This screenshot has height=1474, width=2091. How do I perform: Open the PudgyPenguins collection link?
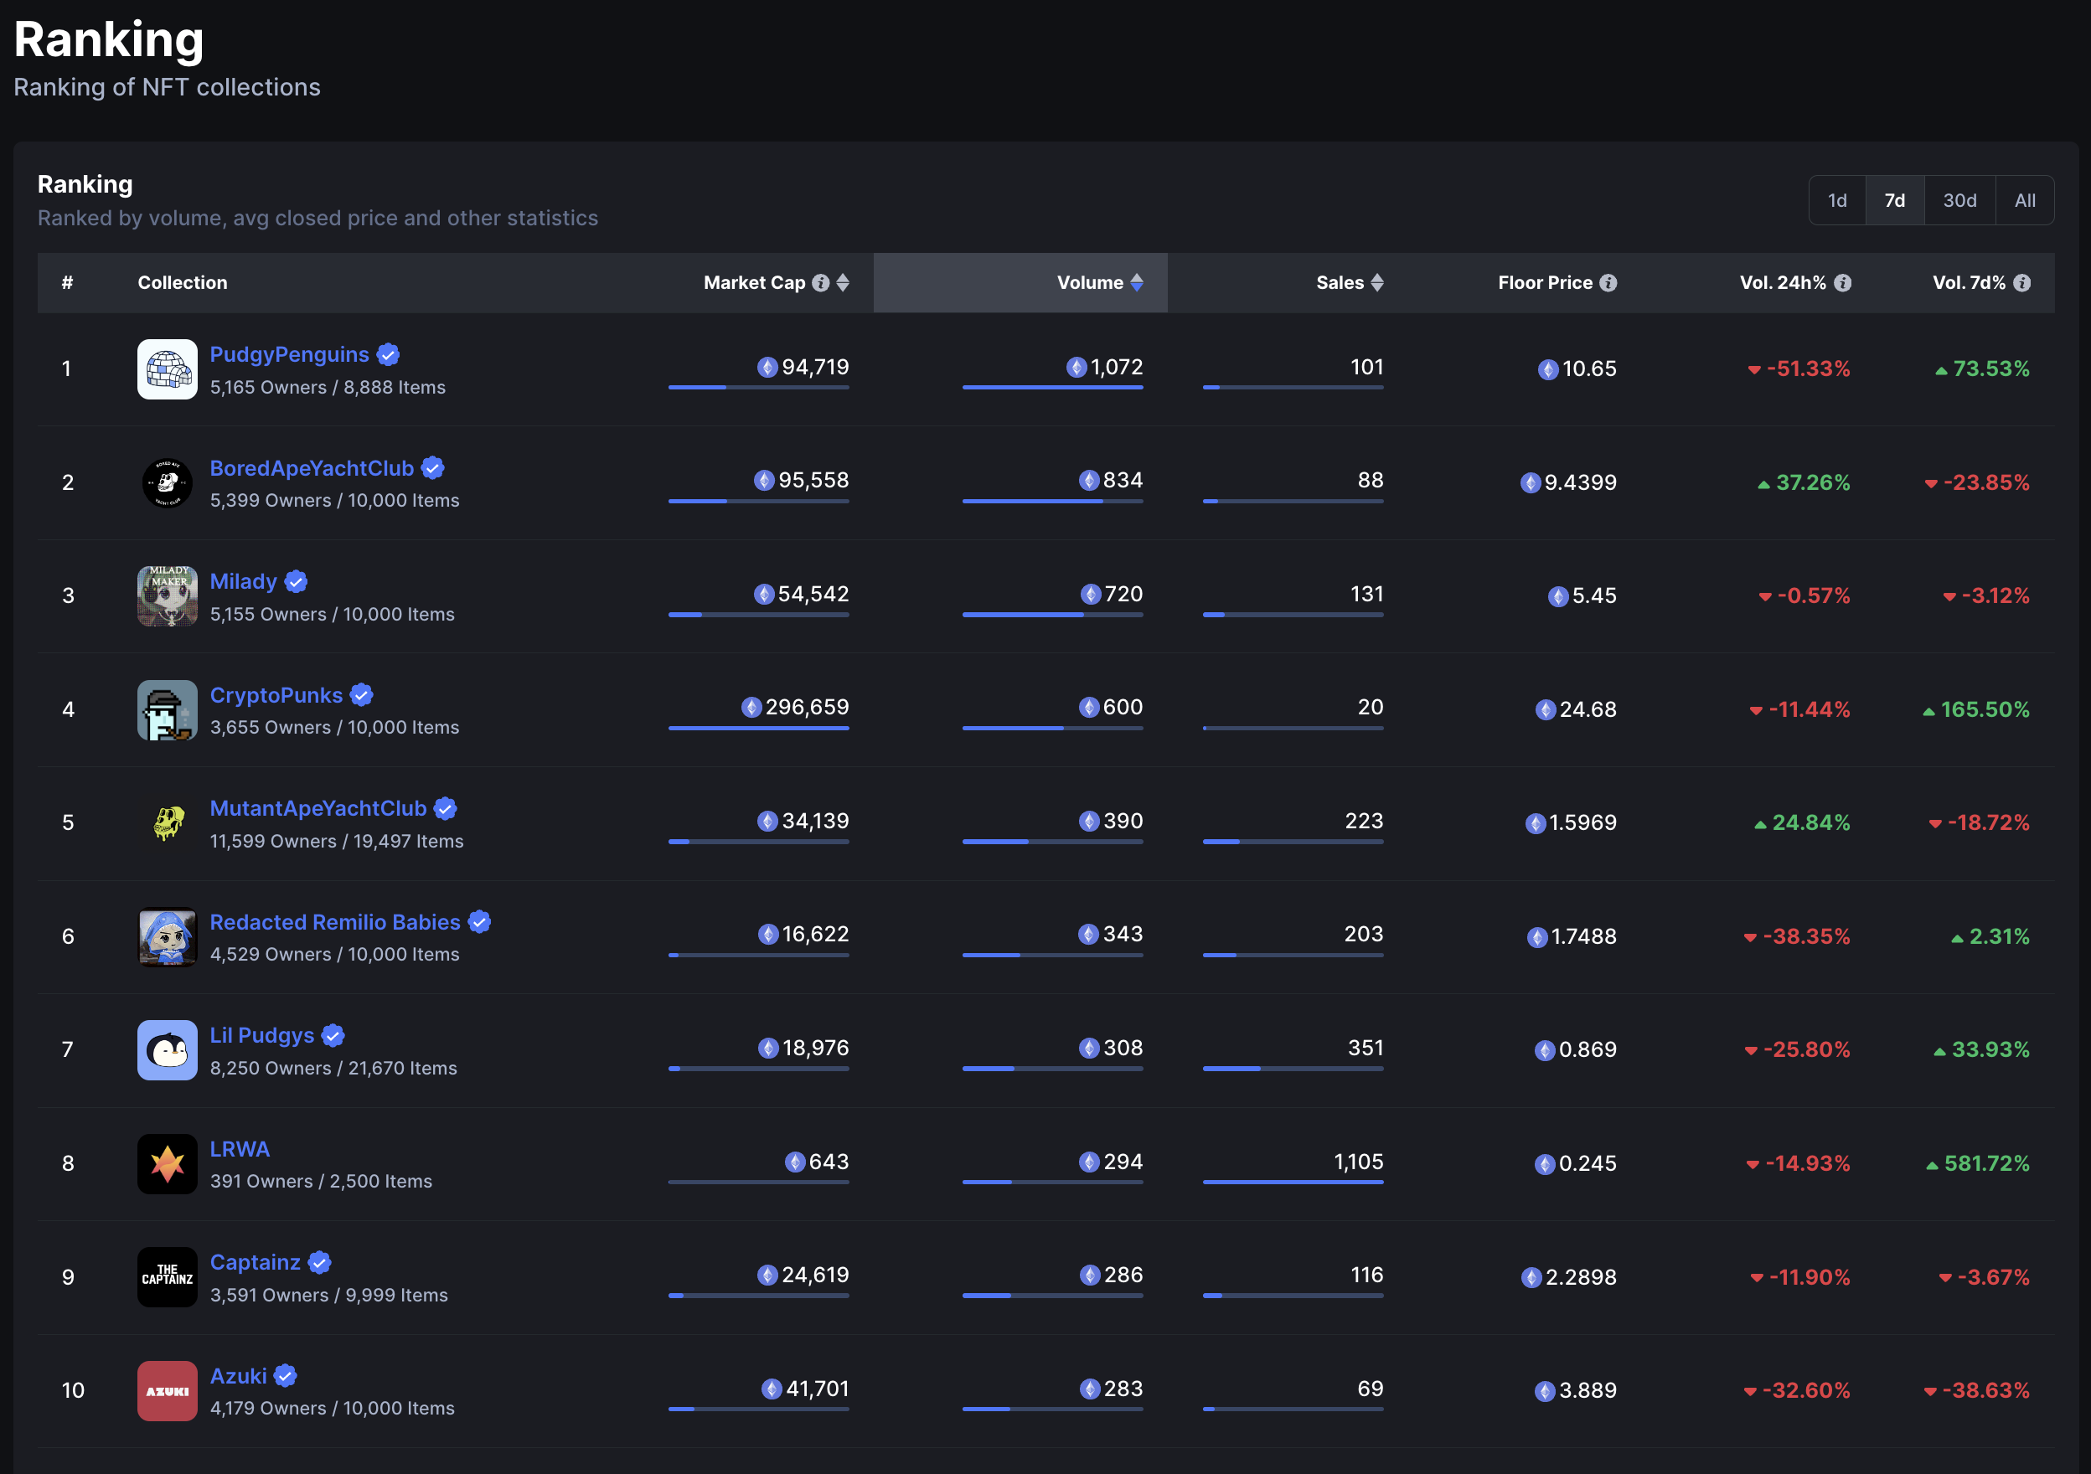290,355
